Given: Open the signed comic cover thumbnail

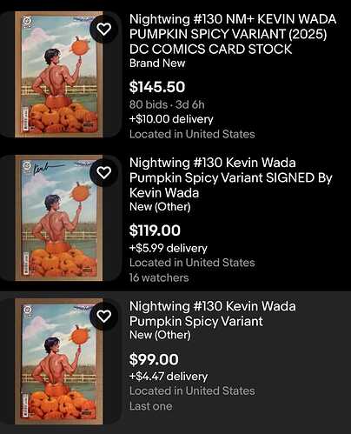Looking at the screenshot, I should (x=59, y=217).
